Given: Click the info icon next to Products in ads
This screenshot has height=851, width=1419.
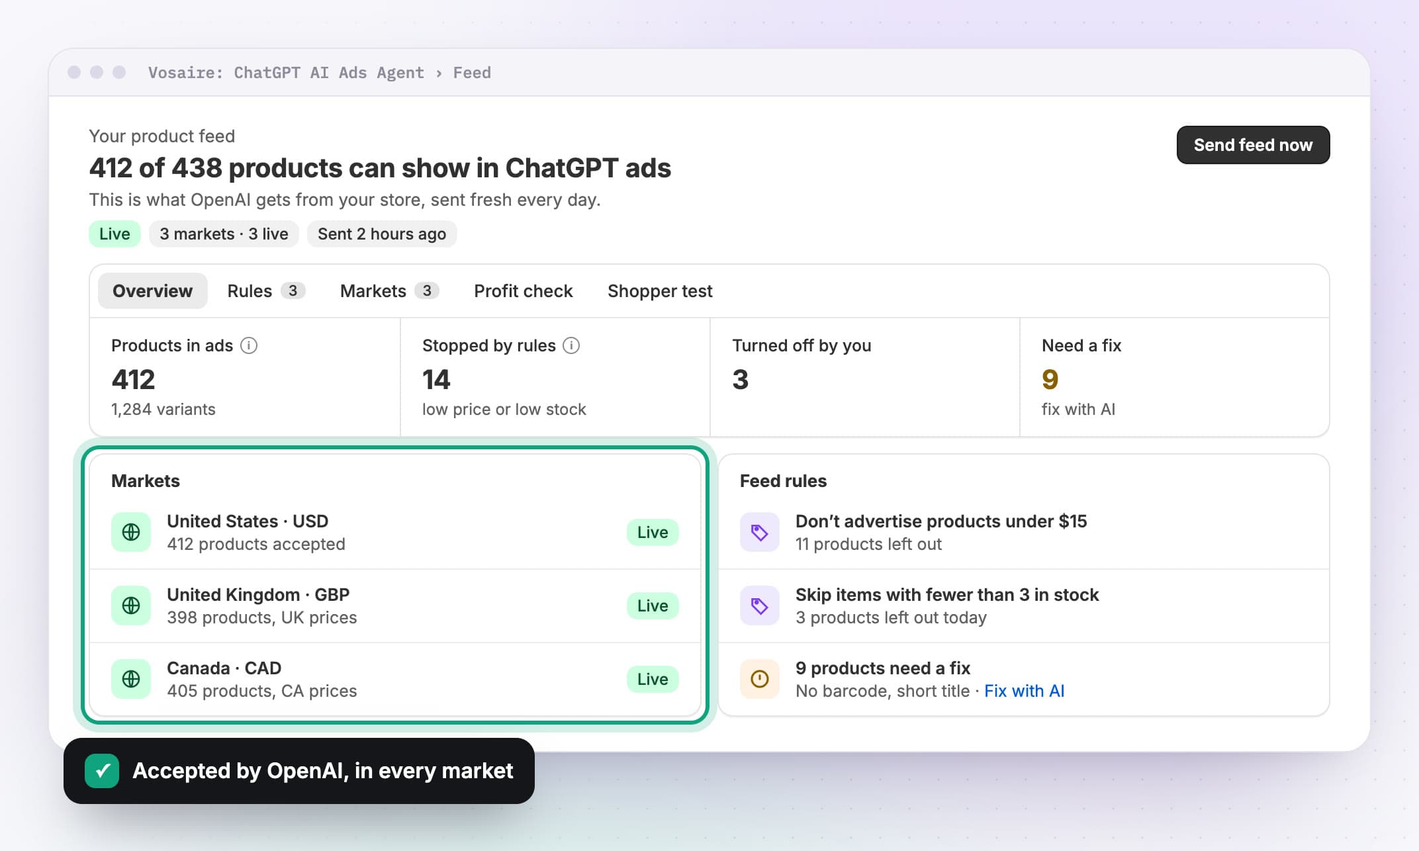Looking at the screenshot, I should pyautogui.click(x=249, y=345).
